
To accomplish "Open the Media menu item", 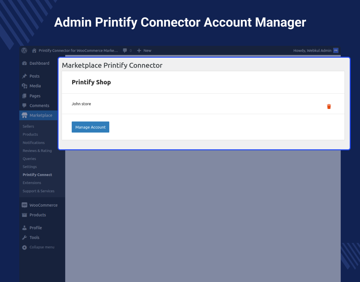I will [35, 86].
